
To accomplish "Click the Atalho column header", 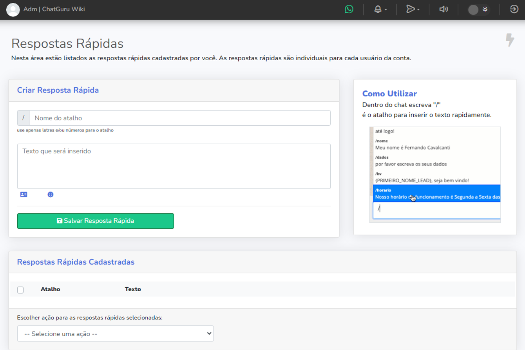I will (x=51, y=289).
